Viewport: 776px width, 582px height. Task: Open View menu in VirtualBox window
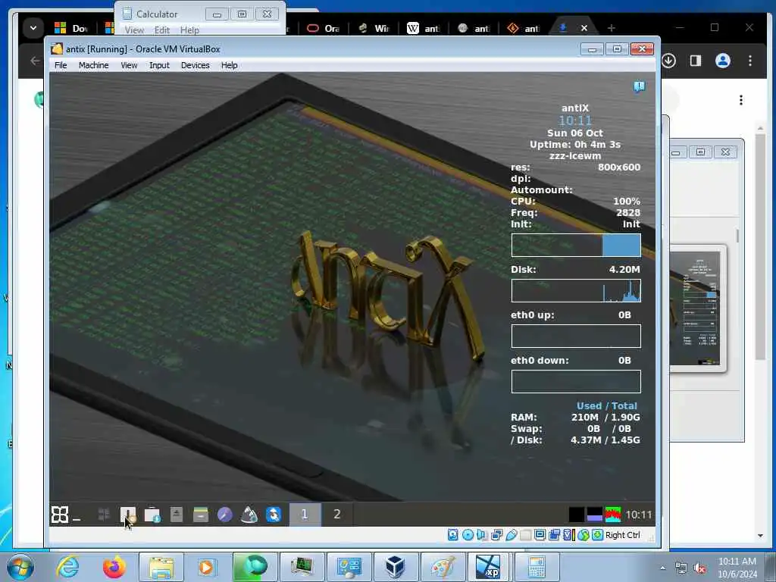(129, 65)
